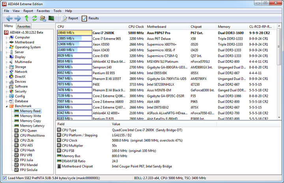Click the 13885 MB/s result bar

coord(75,38)
